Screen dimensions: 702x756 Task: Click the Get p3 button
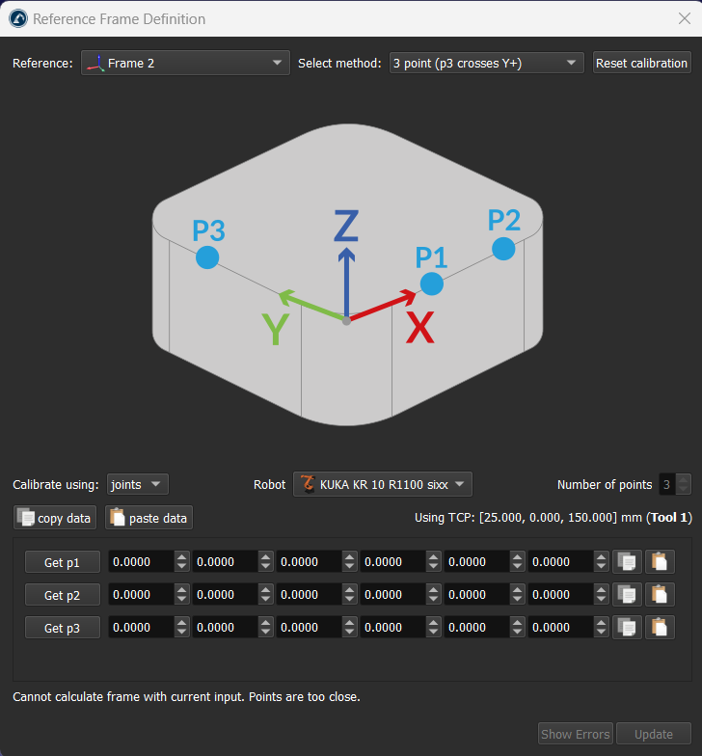click(x=62, y=628)
